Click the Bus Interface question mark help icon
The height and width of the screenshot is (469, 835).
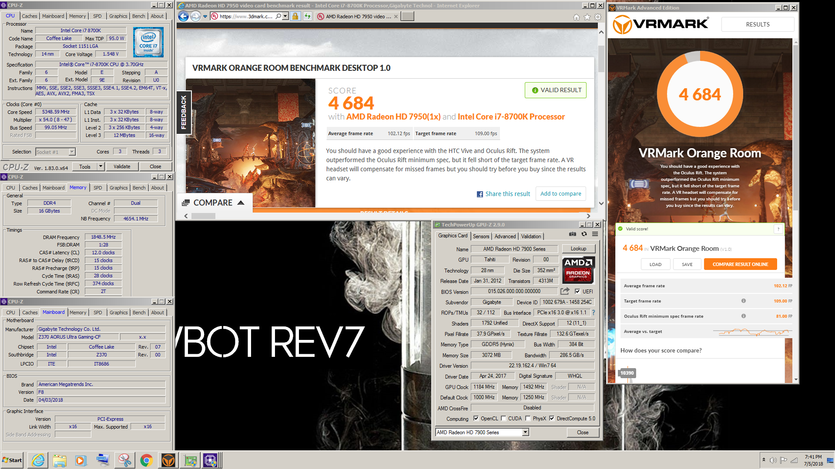(x=594, y=313)
